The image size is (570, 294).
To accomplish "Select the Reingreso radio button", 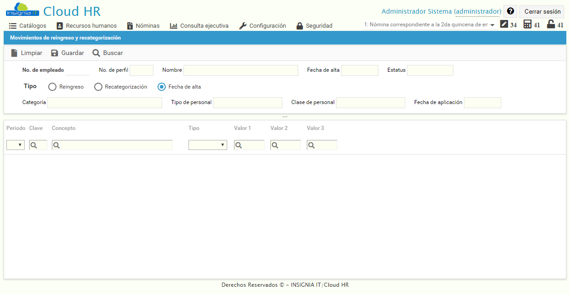I will click(52, 86).
